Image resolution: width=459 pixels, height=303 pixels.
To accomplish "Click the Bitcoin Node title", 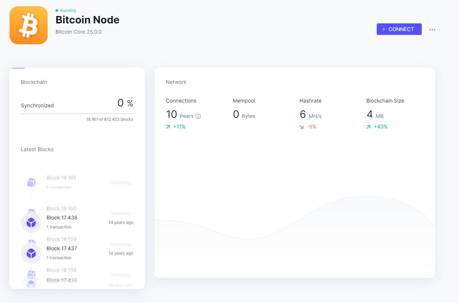I will coord(88,20).
